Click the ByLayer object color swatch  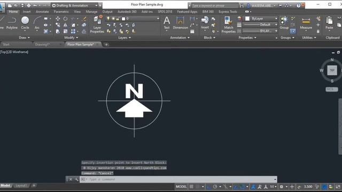pyautogui.click(x=247, y=19)
